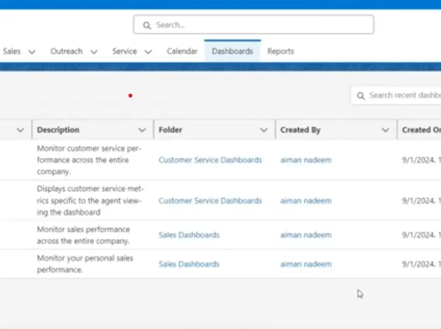441x331 pixels.
Task: Select the Dashboards tab
Action: [232, 51]
